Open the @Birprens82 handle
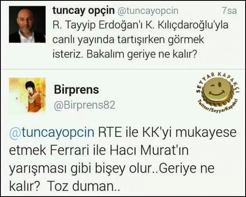The width and height of the screenshot is (246, 197). (85, 105)
